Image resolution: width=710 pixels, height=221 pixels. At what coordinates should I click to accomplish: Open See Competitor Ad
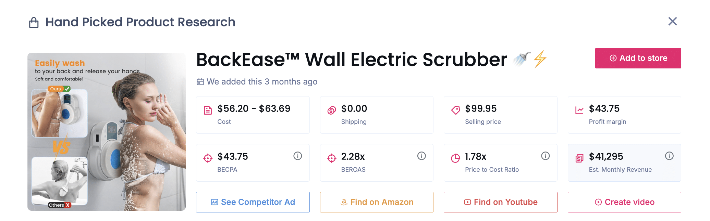[253, 202]
